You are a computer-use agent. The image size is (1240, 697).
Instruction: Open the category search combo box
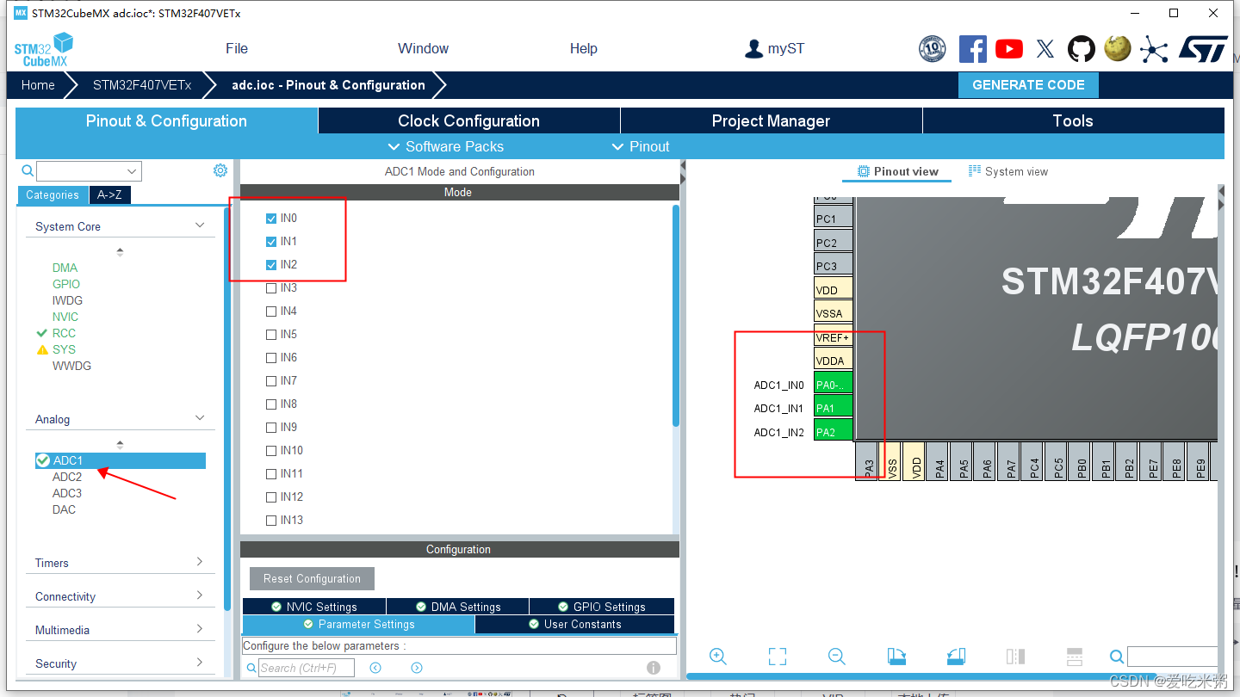[89, 171]
